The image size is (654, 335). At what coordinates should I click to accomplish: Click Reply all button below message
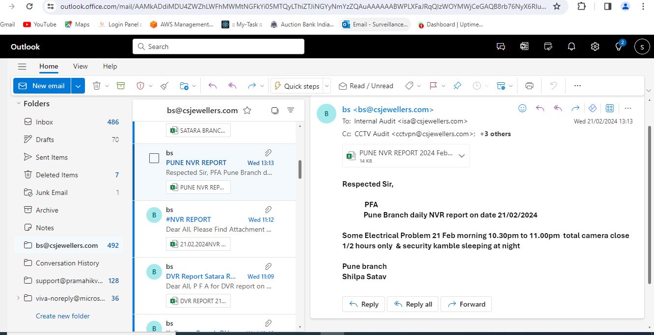pyautogui.click(x=413, y=304)
